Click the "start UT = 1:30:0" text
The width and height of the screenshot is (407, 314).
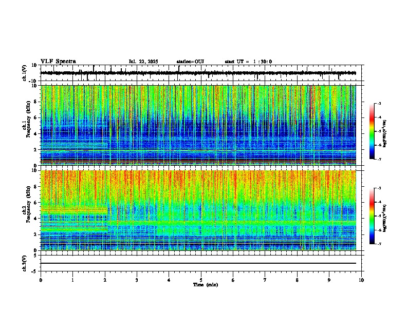pos(248,62)
